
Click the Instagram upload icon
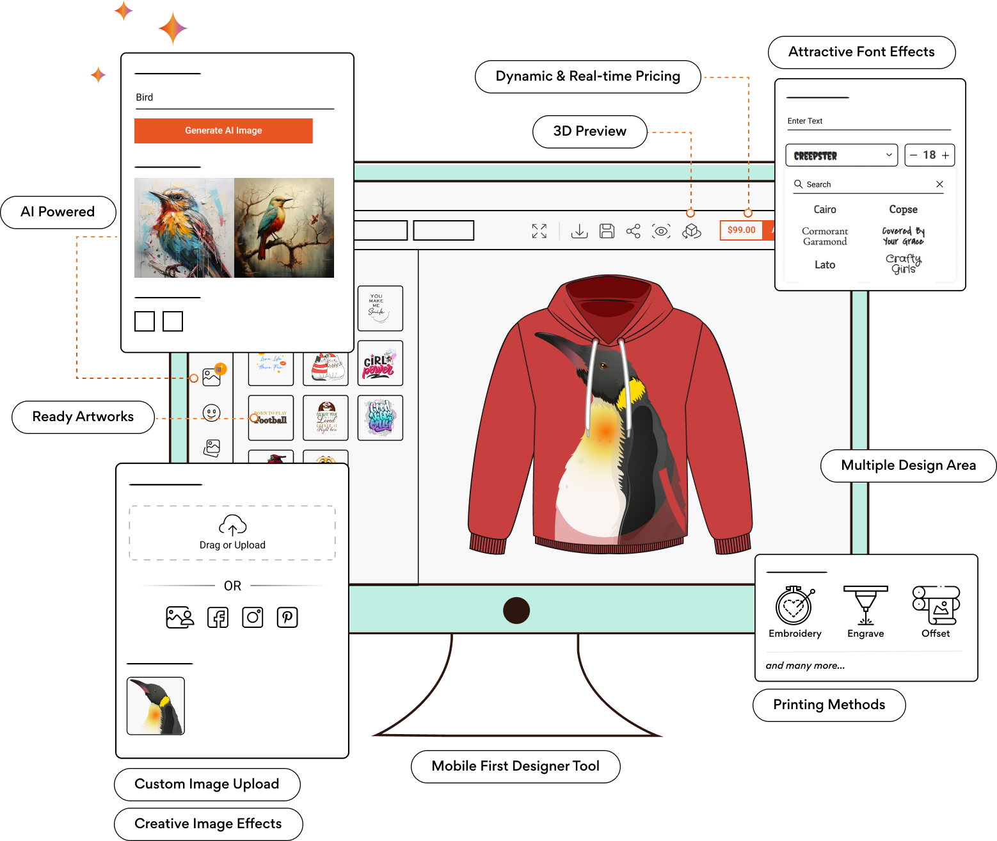253,618
